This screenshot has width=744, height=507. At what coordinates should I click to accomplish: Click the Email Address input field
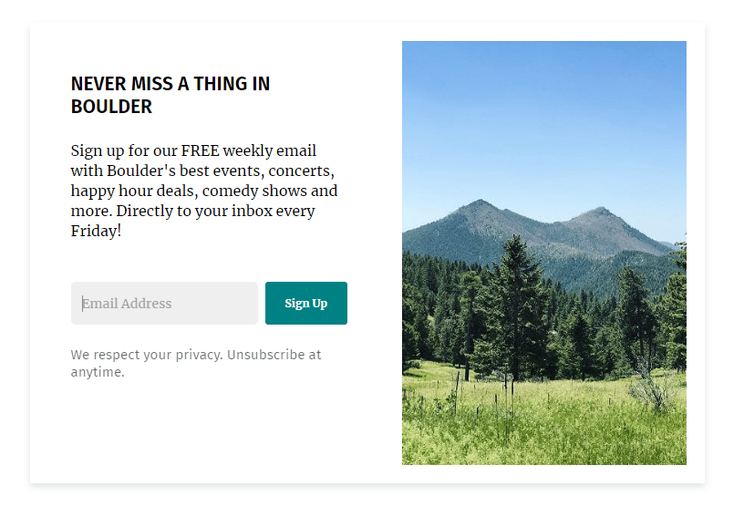coord(164,304)
